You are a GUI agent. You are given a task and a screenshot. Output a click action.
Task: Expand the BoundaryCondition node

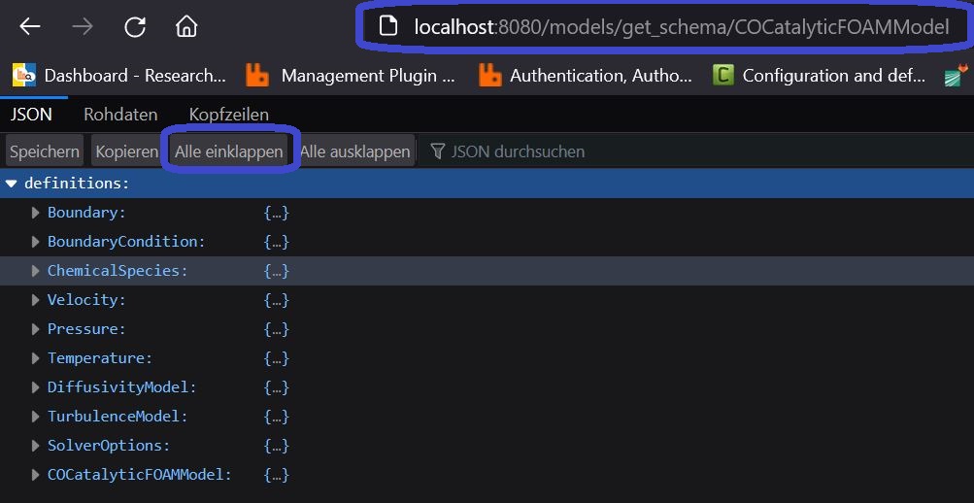click(35, 242)
